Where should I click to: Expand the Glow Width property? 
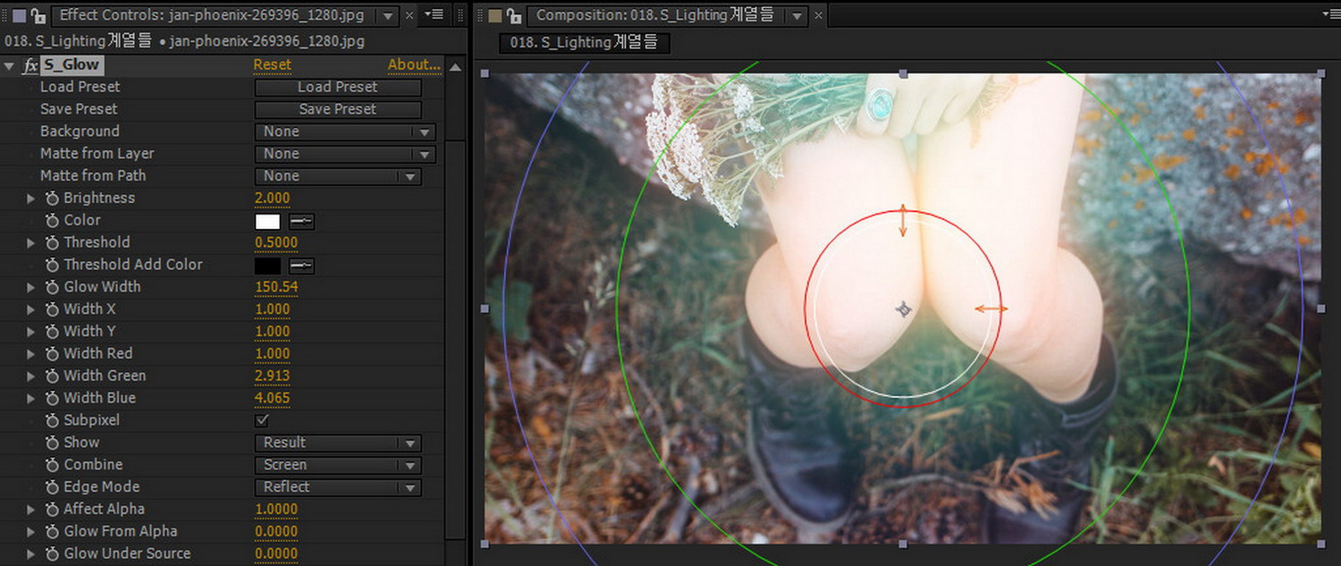tap(31, 287)
